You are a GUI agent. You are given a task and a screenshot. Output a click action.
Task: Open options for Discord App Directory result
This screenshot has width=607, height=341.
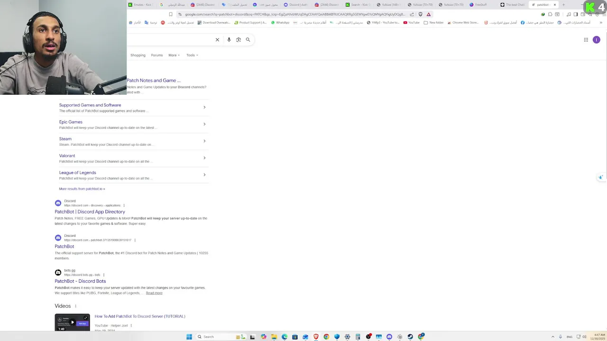(x=124, y=206)
